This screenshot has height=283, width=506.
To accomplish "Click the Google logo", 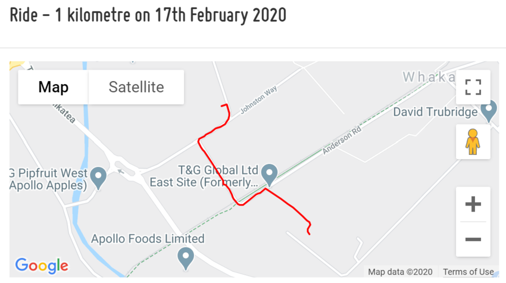I will (41, 265).
